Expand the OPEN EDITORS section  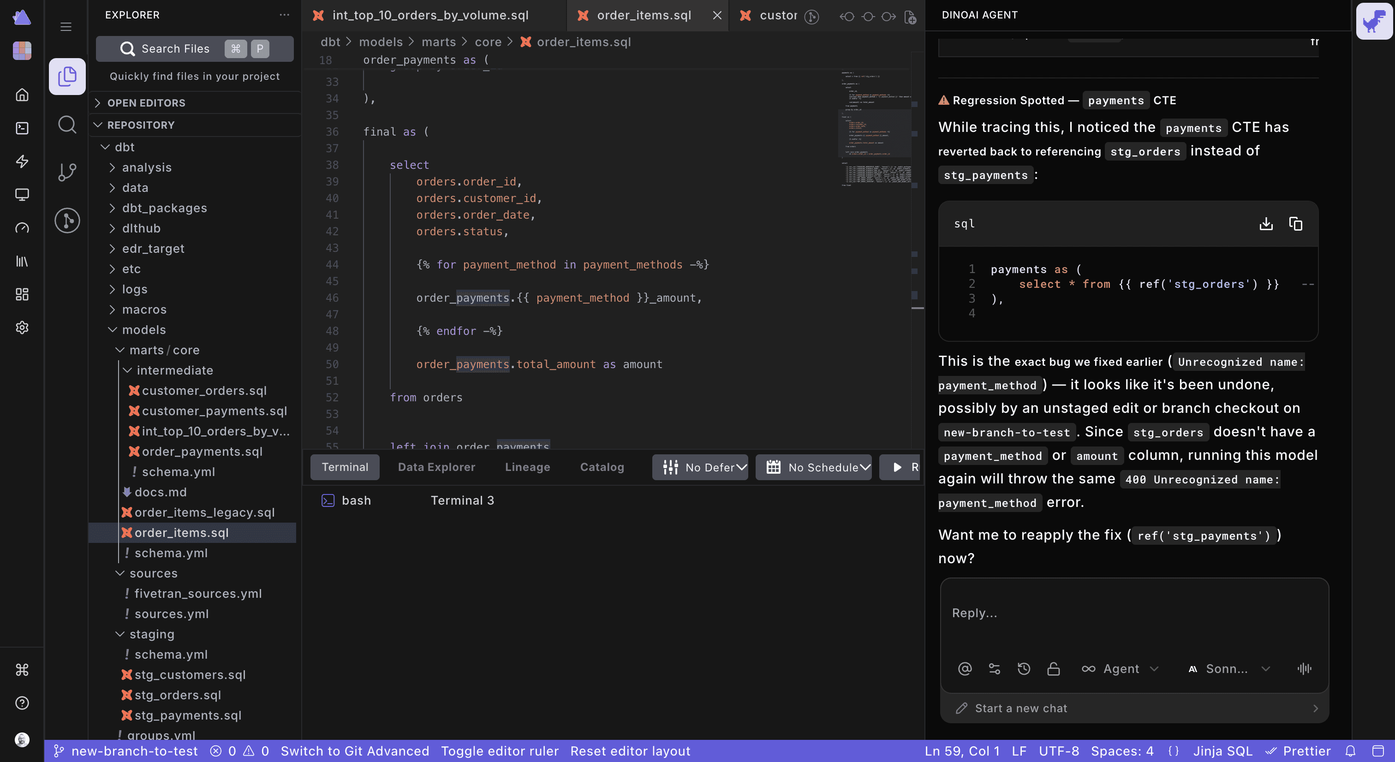[195, 103]
